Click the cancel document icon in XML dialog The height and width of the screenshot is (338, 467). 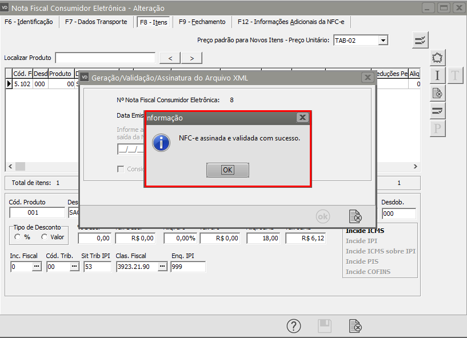pos(356,216)
